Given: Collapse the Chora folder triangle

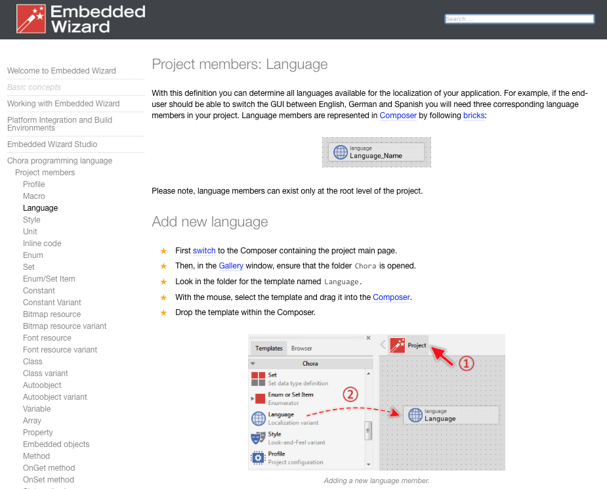Looking at the screenshot, I should pyautogui.click(x=253, y=364).
